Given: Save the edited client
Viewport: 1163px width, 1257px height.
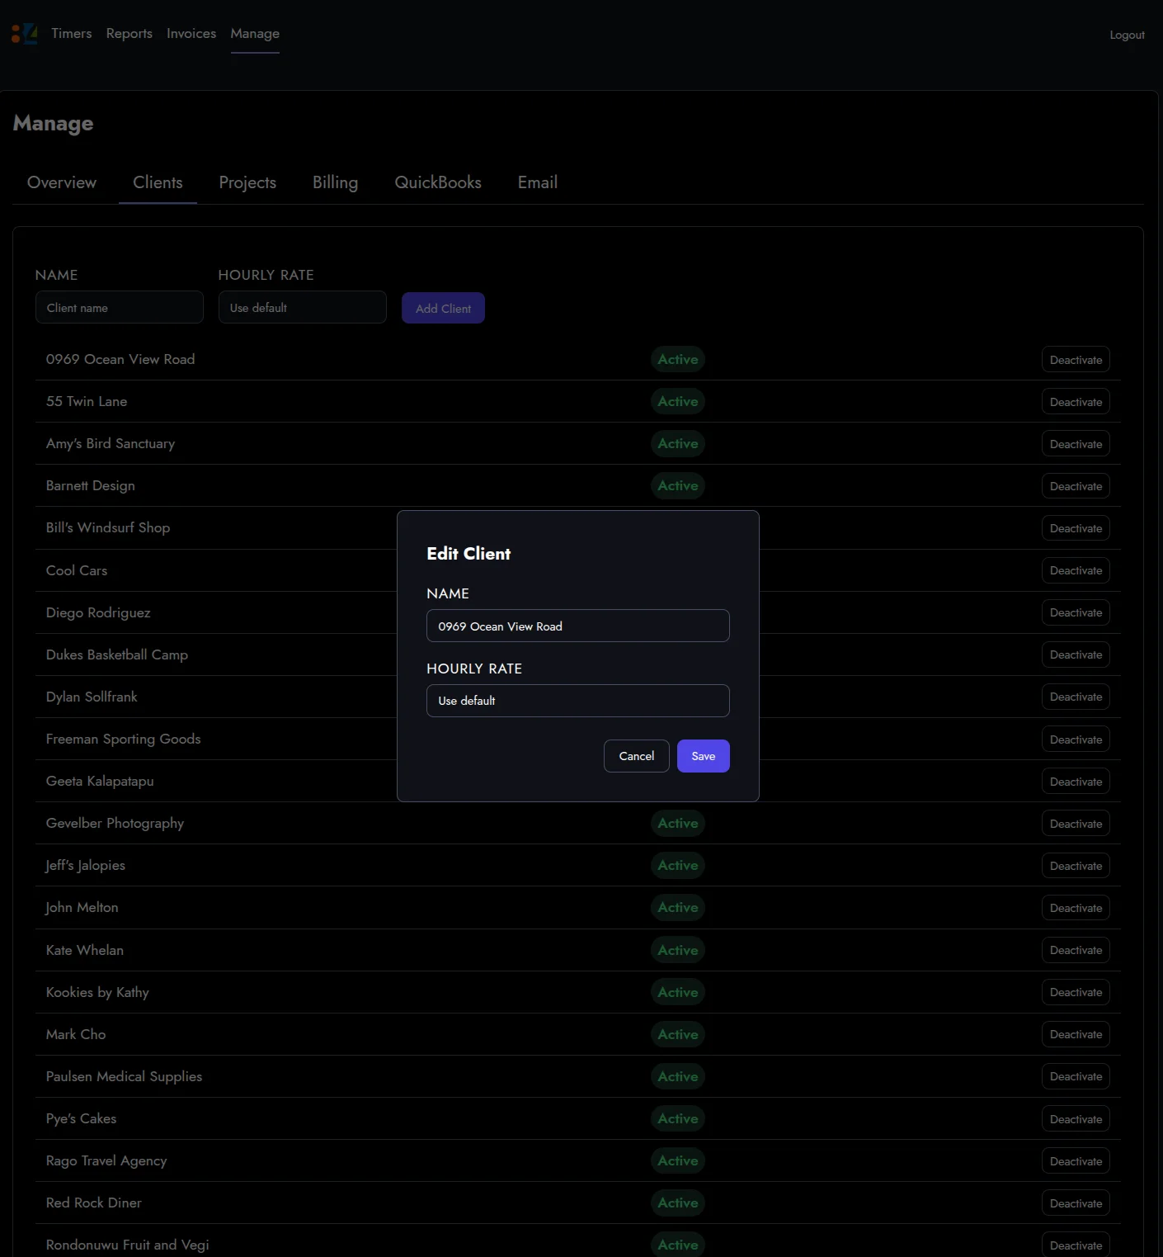Looking at the screenshot, I should [703, 756].
